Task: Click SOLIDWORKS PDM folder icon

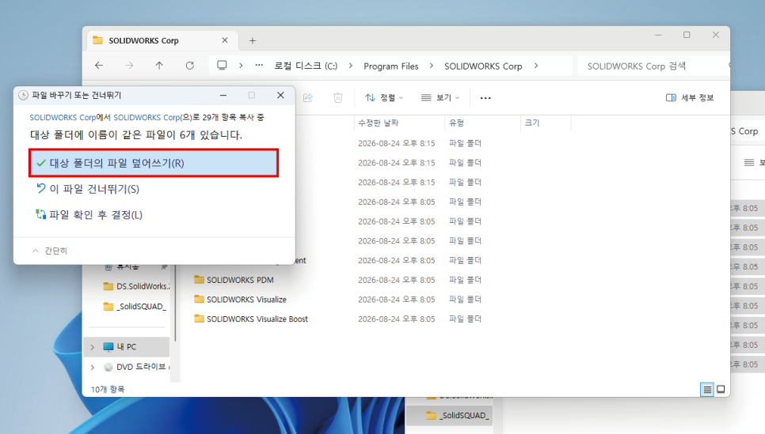Action: click(199, 280)
